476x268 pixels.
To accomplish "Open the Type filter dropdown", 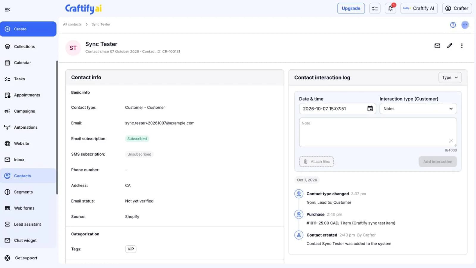I will point(450,77).
